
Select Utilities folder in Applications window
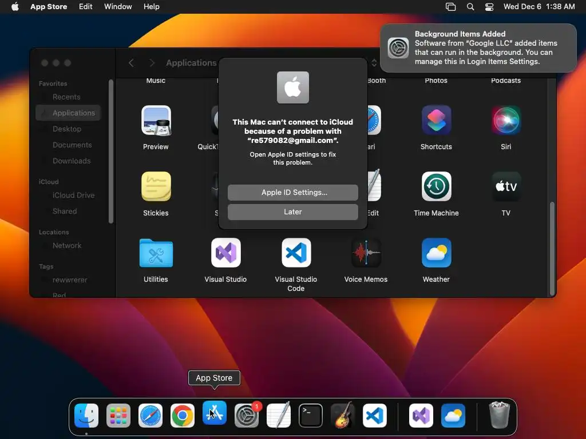click(156, 253)
